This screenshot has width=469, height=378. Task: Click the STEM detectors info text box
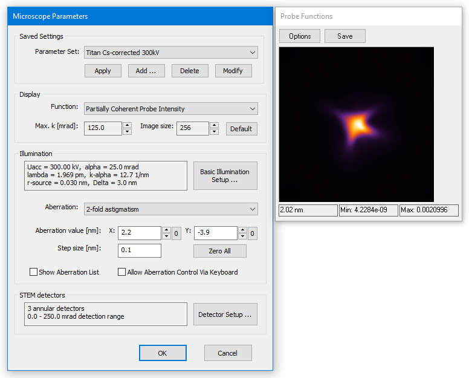tap(106, 314)
